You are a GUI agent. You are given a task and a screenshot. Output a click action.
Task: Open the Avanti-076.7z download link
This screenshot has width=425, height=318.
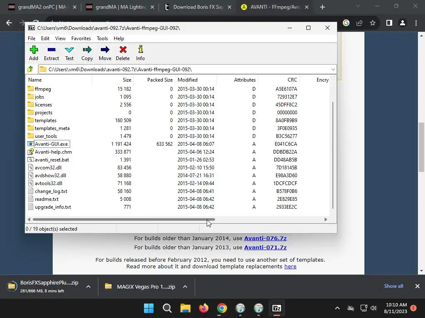[265, 238]
